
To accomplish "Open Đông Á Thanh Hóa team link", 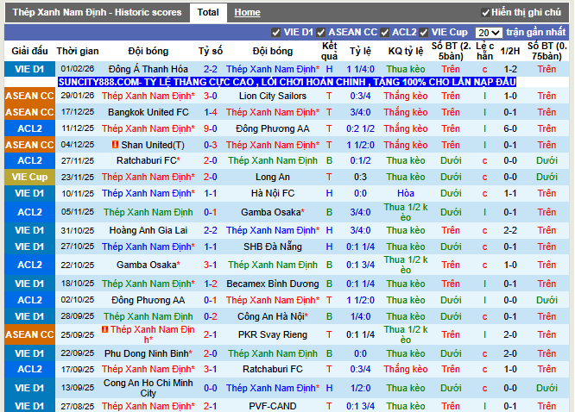I will 148,69.
